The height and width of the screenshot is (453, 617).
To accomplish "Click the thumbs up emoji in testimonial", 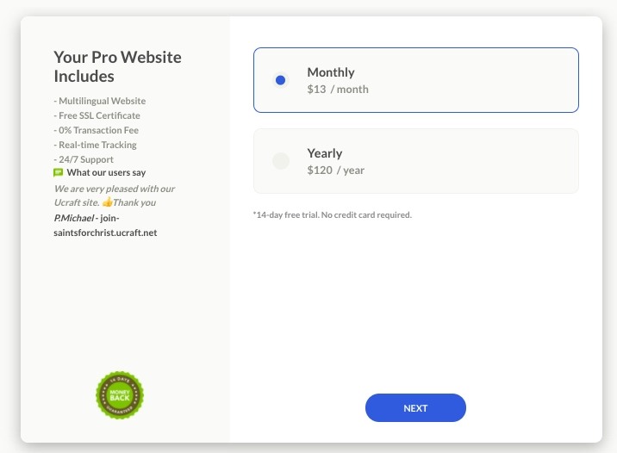I will click(x=107, y=202).
